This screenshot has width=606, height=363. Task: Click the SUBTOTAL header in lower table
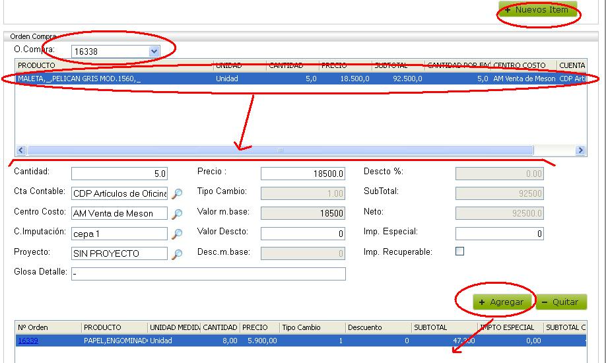point(444,327)
